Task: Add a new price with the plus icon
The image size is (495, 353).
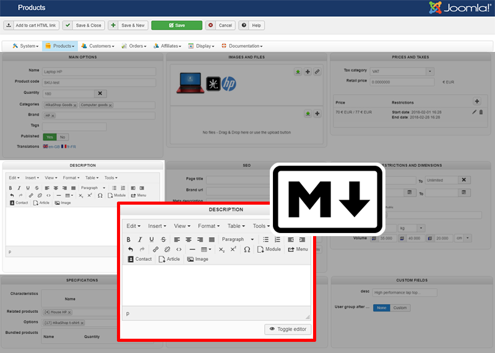Action: 477,101
